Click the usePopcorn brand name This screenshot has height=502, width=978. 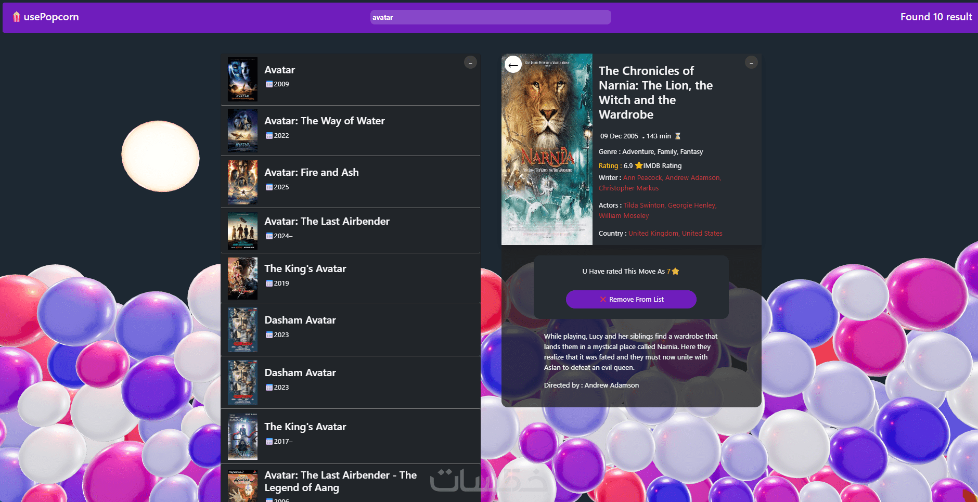coord(51,17)
